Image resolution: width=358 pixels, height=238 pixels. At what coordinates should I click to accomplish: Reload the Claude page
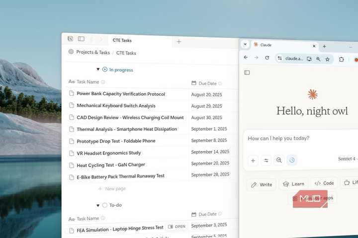click(267, 58)
